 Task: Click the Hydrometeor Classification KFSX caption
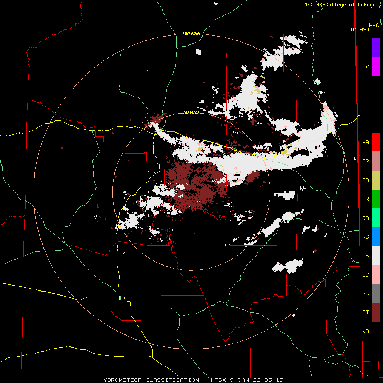[x=191, y=380]
